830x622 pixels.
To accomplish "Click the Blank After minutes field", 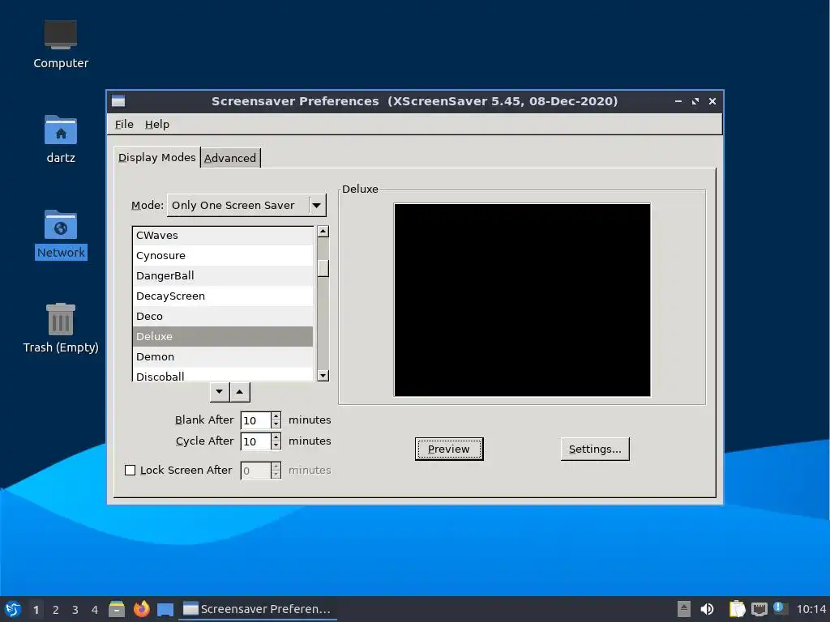I will tap(255, 420).
